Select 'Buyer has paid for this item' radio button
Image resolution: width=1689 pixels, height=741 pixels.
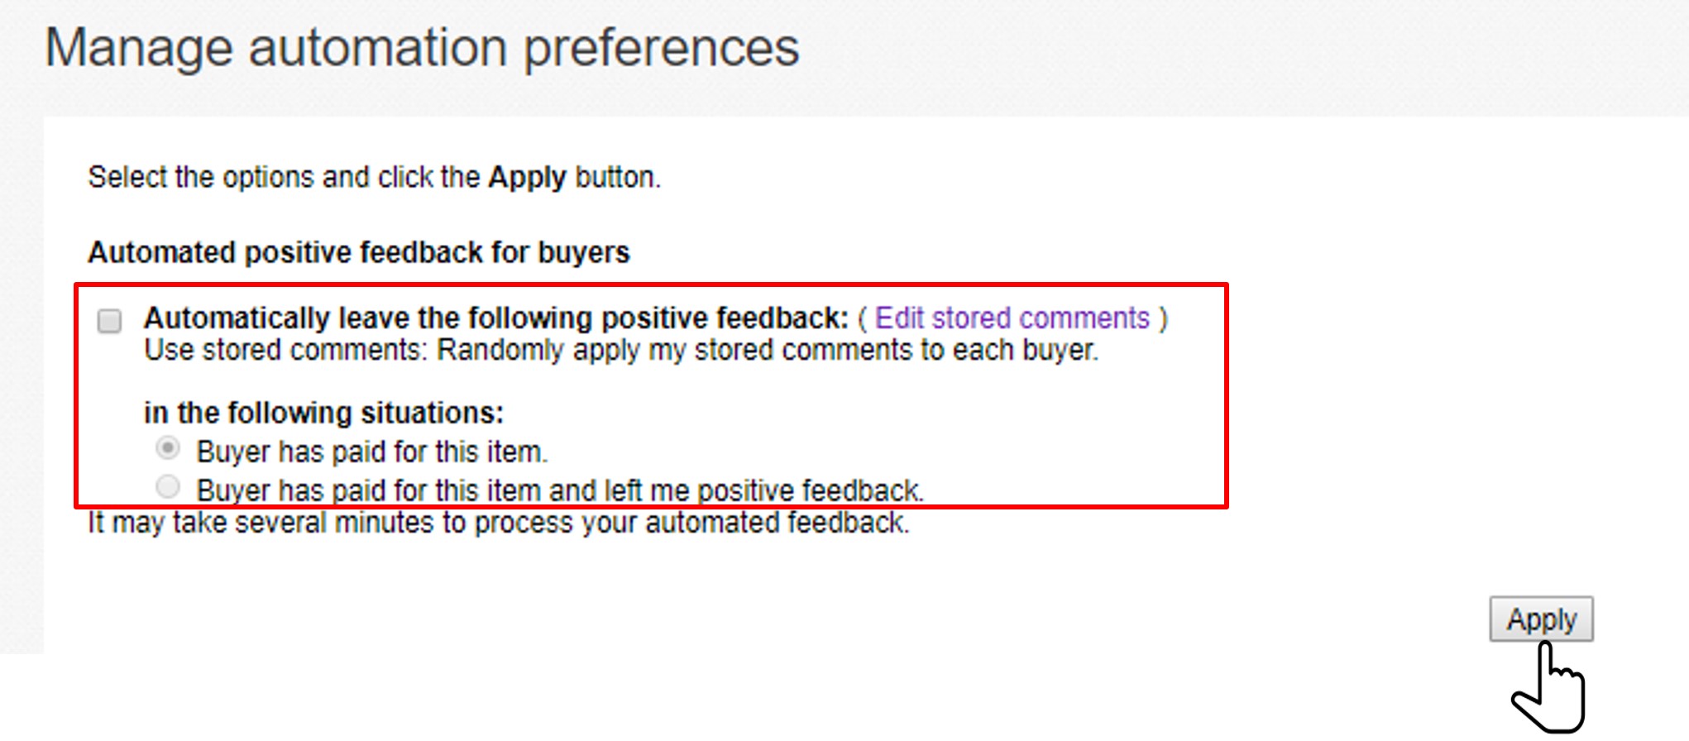pos(168,449)
